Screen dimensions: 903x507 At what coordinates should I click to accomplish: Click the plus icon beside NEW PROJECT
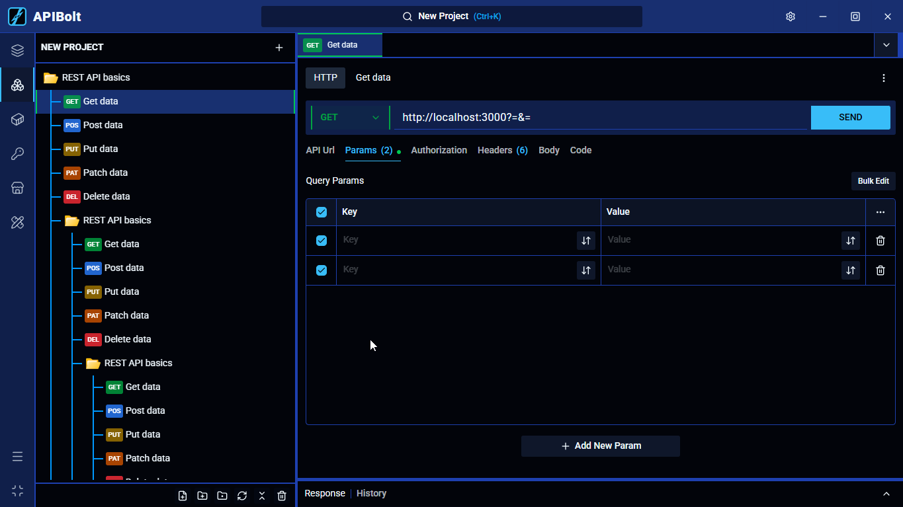pyautogui.click(x=279, y=48)
